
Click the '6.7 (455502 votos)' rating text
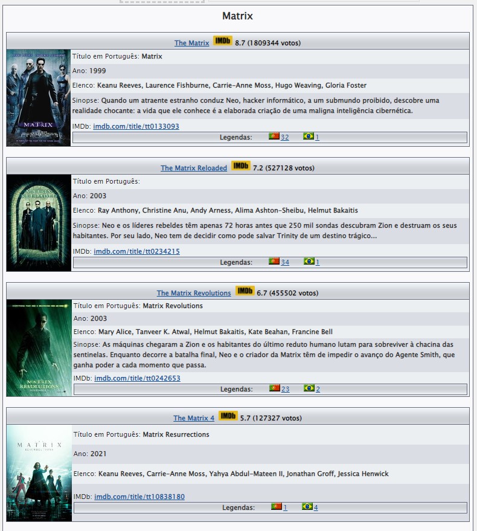tap(287, 293)
